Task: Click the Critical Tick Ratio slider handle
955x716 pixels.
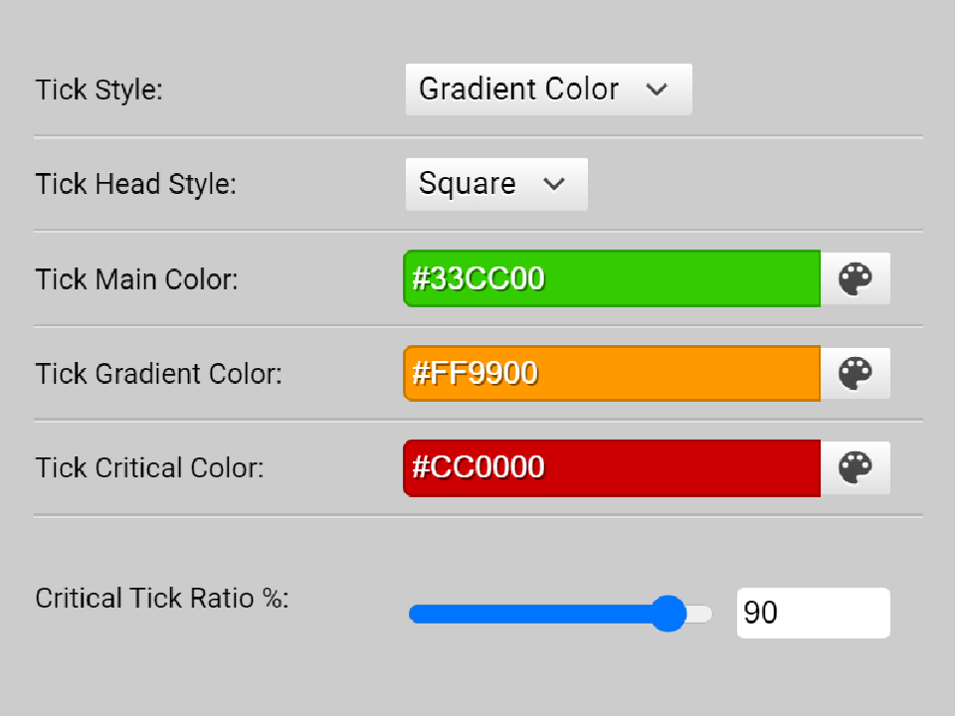Action: (x=668, y=614)
